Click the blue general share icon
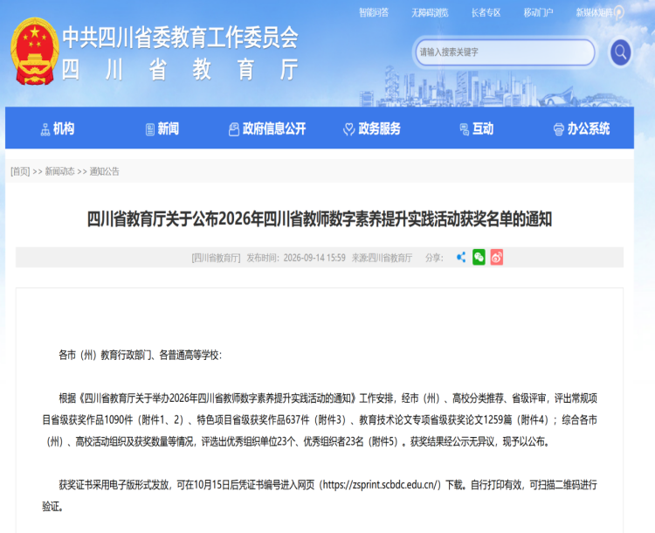Screen dimensions: 655x533 [461, 257]
